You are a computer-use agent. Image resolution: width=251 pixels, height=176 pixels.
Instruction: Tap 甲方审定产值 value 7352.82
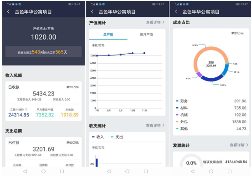[x=45, y=115]
